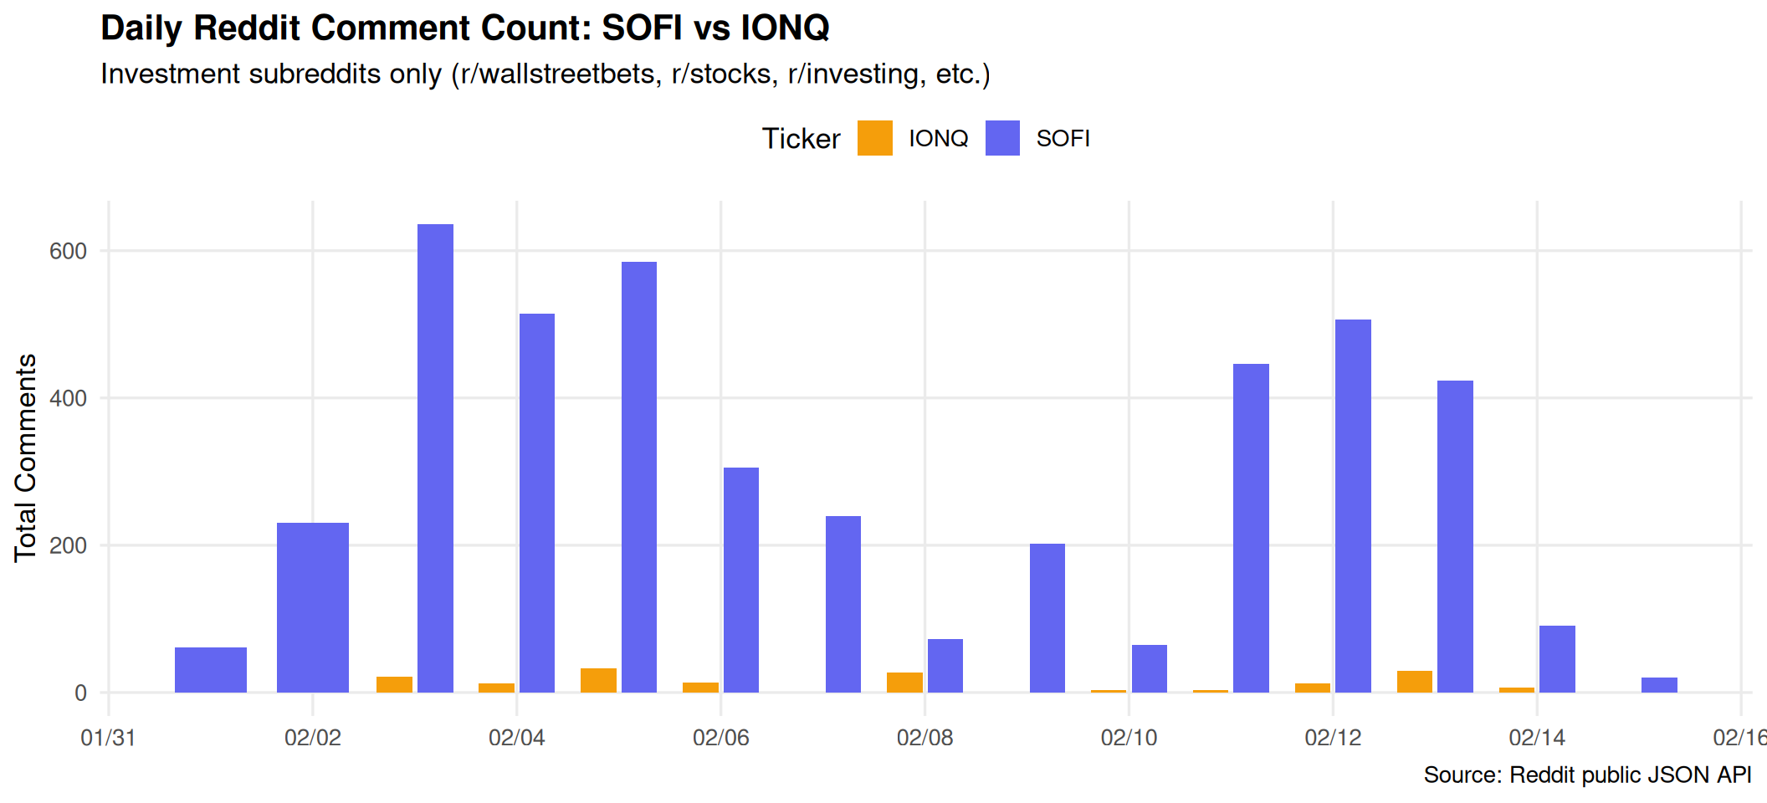The height and width of the screenshot is (803, 1767).
Task: Select the SOFI bar just right of 02/12
Action: [1353, 506]
